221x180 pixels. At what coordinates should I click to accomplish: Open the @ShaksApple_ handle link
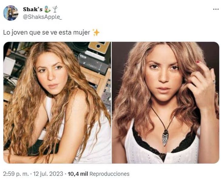coord(42,17)
